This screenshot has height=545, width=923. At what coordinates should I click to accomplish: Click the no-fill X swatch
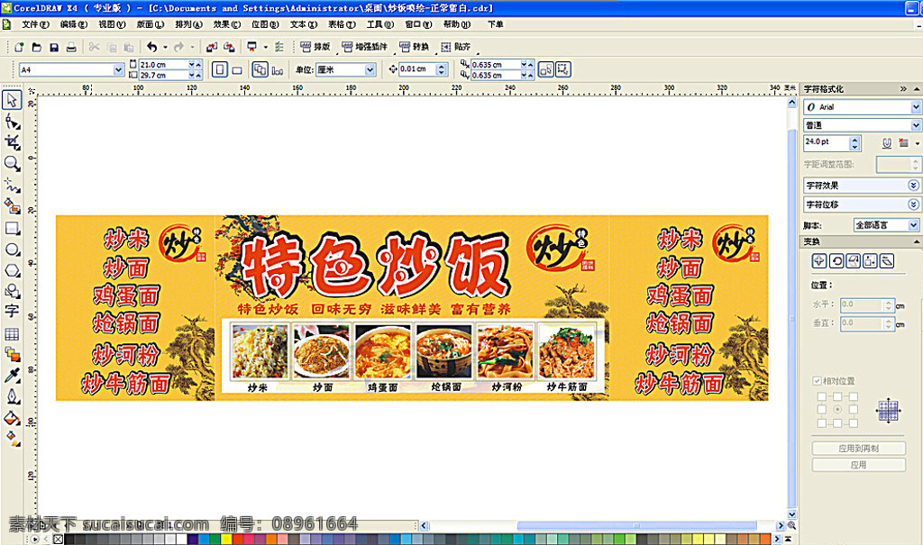pyautogui.click(x=58, y=539)
